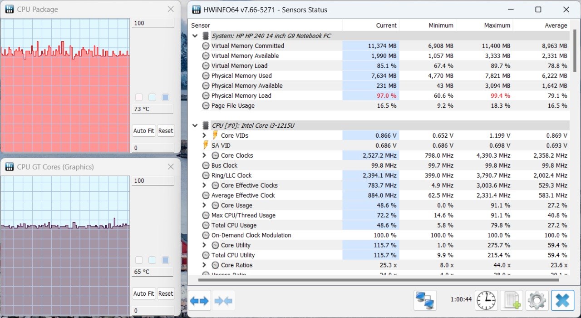581x318 pixels.
Task: Click the maximum value field 100 in GT Cores
Action: (x=153, y=181)
